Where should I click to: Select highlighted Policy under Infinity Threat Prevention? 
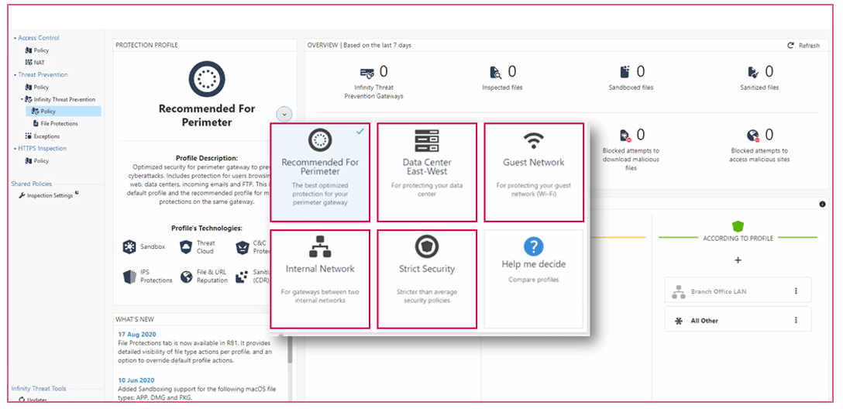pyautogui.click(x=64, y=112)
